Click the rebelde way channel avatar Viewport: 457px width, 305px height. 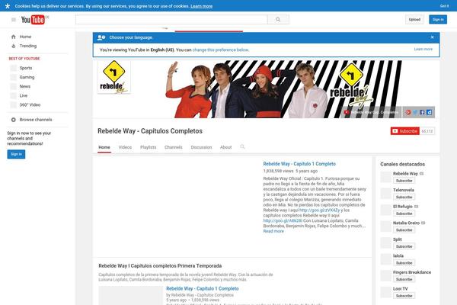click(x=114, y=77)
